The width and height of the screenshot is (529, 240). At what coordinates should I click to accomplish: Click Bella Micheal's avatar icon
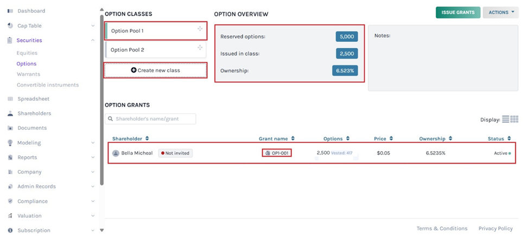[116, 153]
